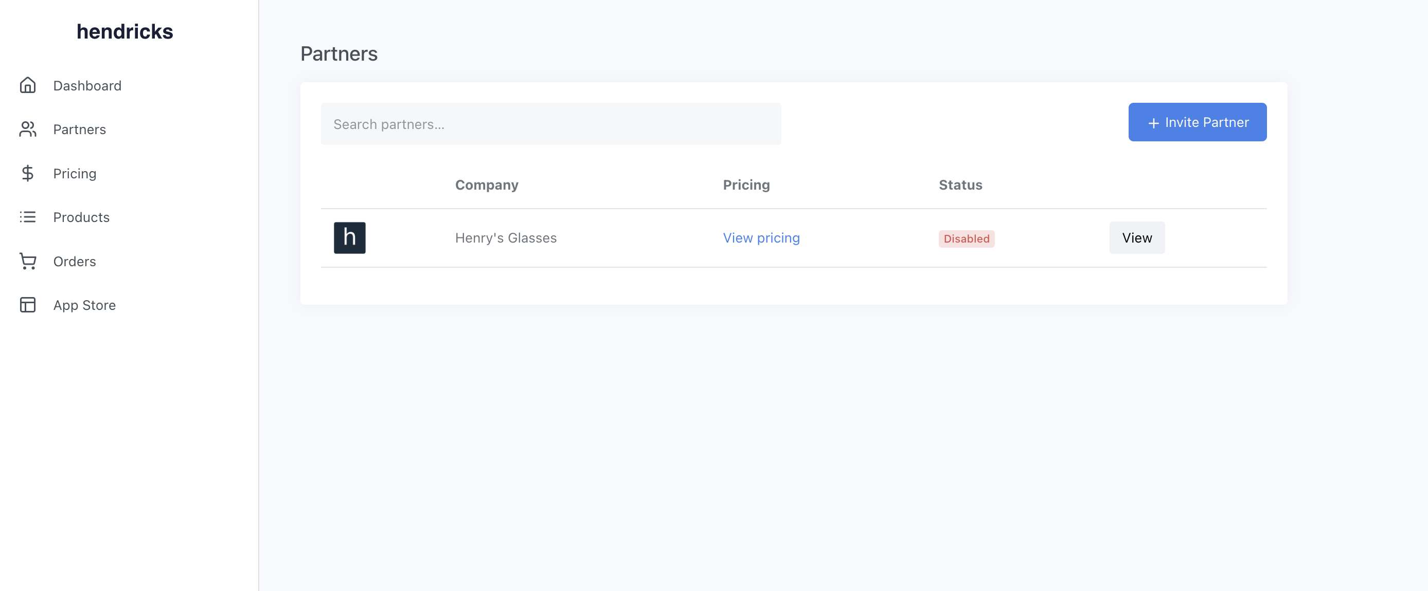This screenshot has width=1428, height=591.
Task: Open the Pricing sidebar page
Action: coord(75,173)
